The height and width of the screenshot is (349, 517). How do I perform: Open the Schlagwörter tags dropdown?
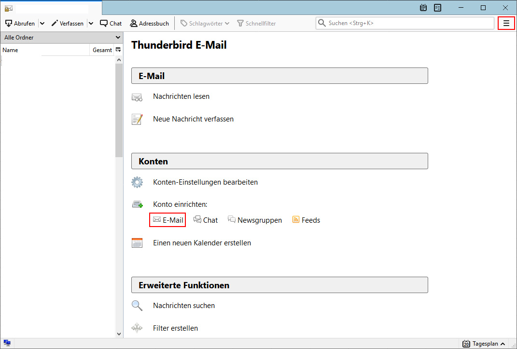[x=205, y=23]
